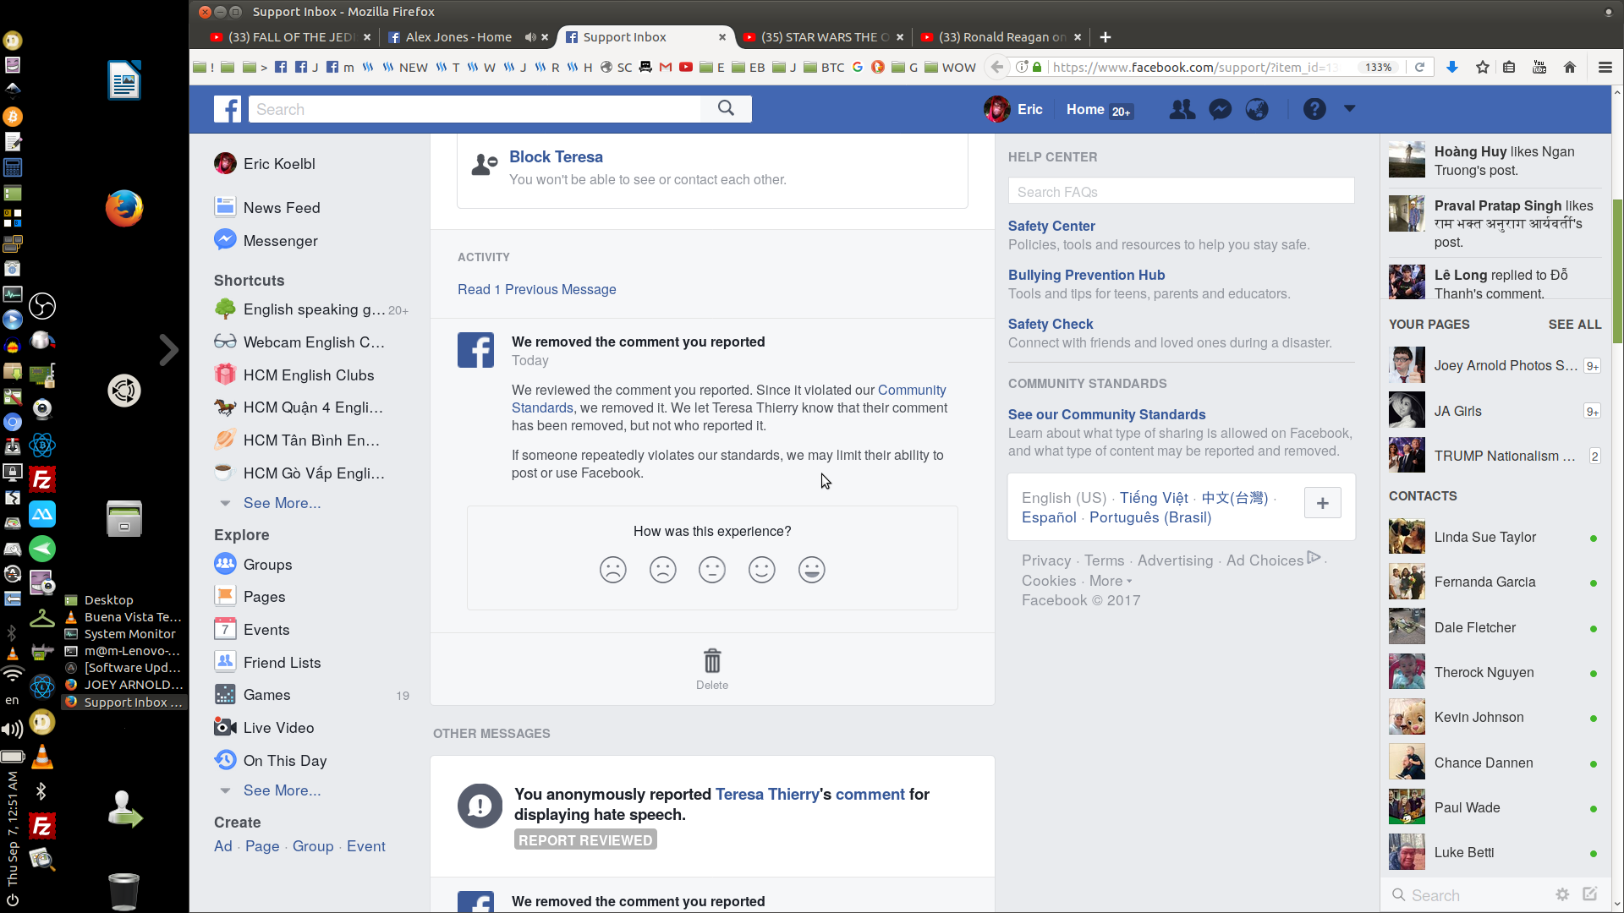Viewport: 1624px width, 913px height.
Task: Open Events in Explore section
Action: click(x=266, y=630)
